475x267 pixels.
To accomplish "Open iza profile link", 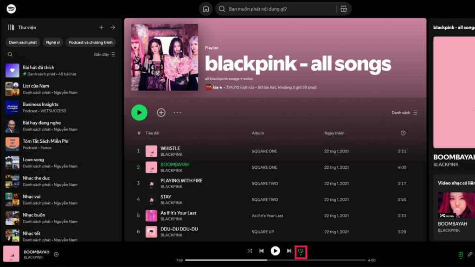I will pyautogui.click(x=218, y=87).
